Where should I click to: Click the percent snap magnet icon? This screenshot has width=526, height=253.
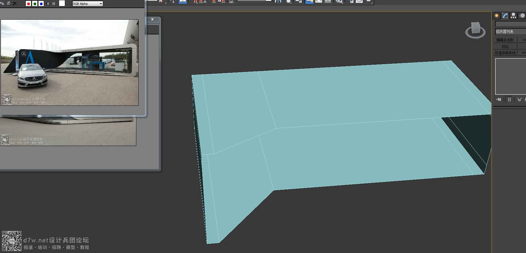point(214,2)
